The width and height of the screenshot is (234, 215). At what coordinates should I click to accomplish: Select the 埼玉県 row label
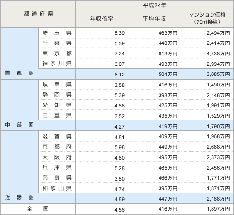(57, 33)
